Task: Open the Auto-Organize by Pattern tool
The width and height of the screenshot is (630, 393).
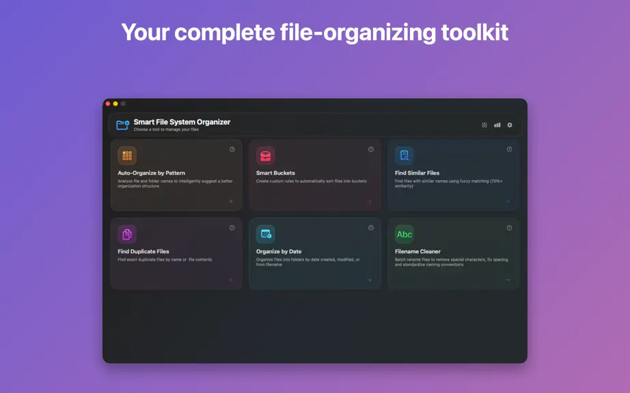Action: click(x=176, y=175)
